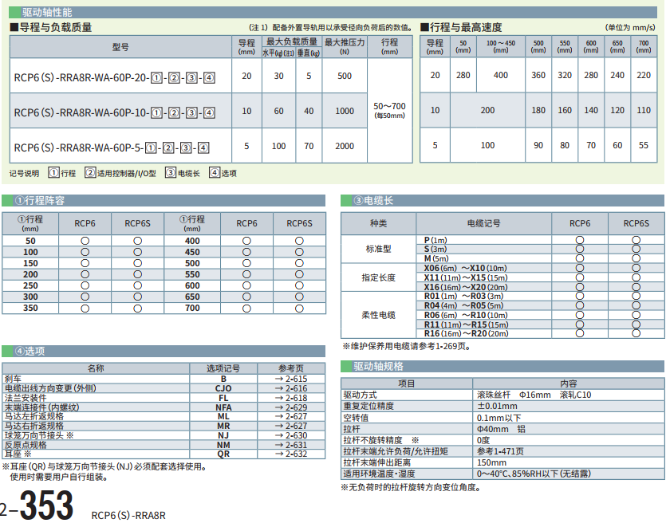Viewport: 666px width, 523px height.
Task: Select option code "NFA"
Action: (223, 407)
